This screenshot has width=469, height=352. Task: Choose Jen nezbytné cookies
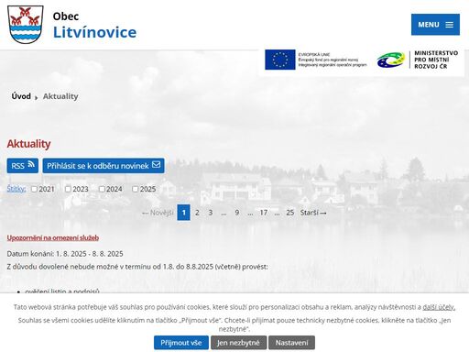pos(238,343)
